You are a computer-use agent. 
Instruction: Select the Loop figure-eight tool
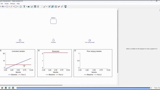click(x=38, y=6)
